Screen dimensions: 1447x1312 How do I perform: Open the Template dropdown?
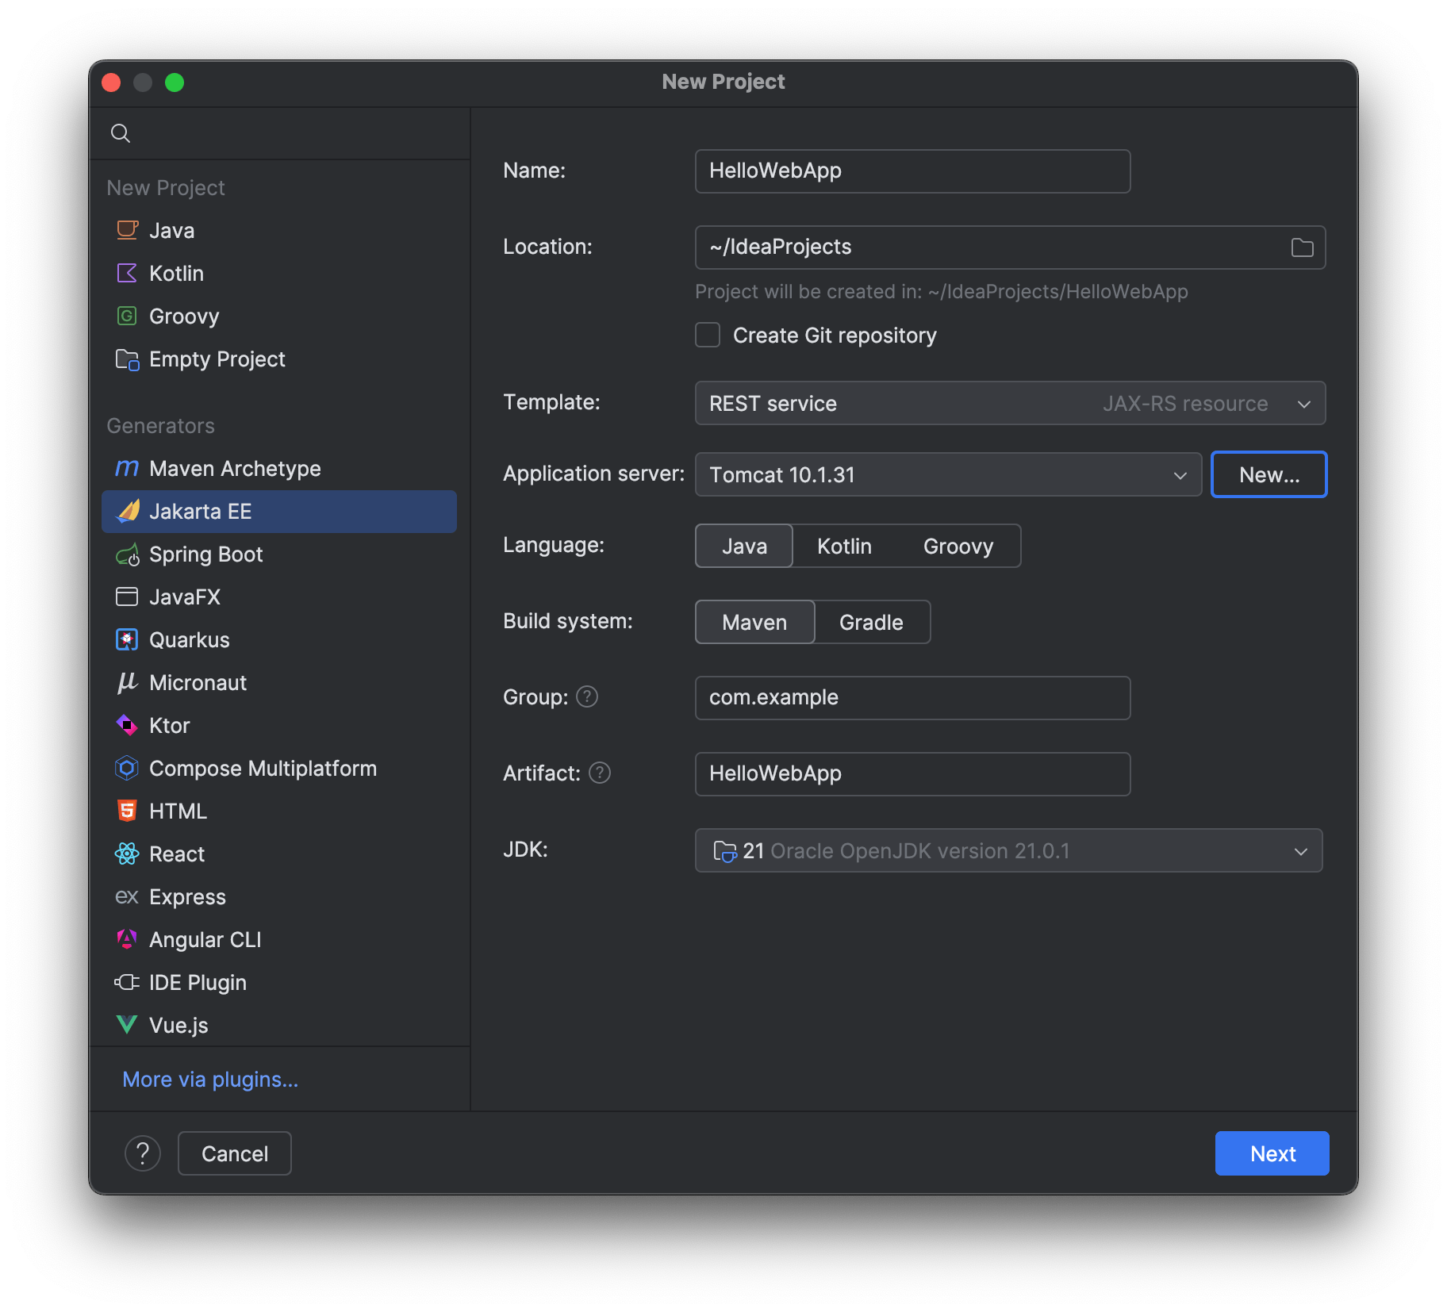[1009, 404]
